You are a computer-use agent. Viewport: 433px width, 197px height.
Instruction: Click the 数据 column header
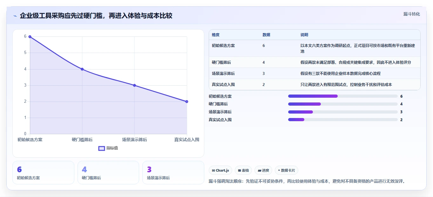[x=267, y=35]
